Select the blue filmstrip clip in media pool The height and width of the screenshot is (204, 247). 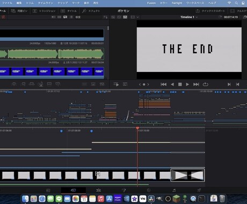pos(52,72)
